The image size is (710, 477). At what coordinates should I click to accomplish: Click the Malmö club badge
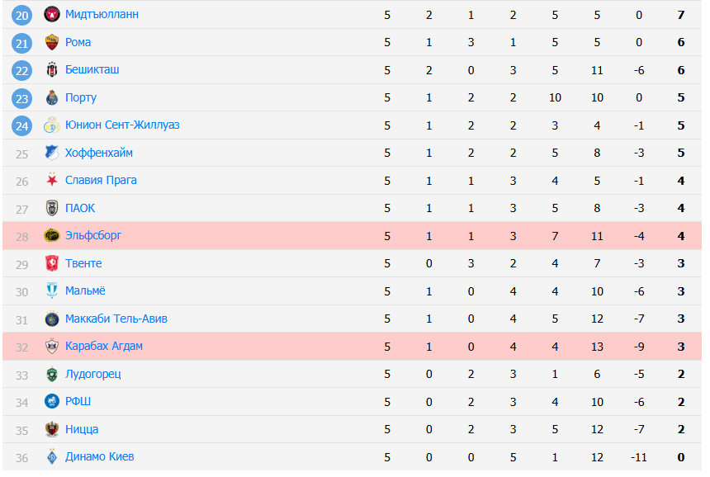(x=52, y=291)
